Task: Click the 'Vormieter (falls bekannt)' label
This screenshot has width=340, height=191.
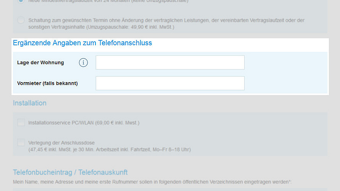Action: (x=47, y=83)
